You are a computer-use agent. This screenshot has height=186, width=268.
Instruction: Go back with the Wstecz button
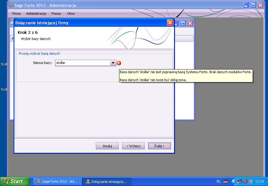133,146
